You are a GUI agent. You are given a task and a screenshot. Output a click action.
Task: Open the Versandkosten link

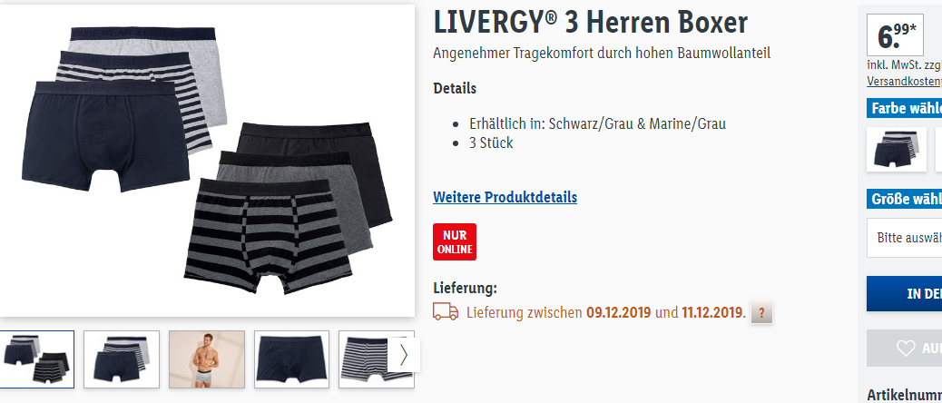tap(904, 81)
